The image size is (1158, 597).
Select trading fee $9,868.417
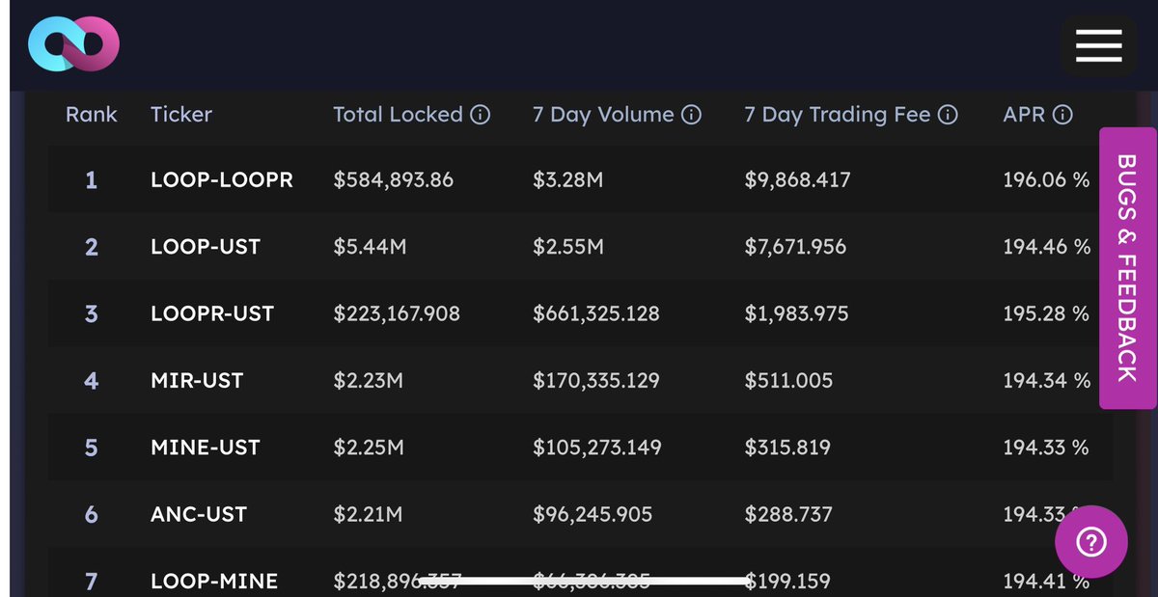[x=797, y=180]
